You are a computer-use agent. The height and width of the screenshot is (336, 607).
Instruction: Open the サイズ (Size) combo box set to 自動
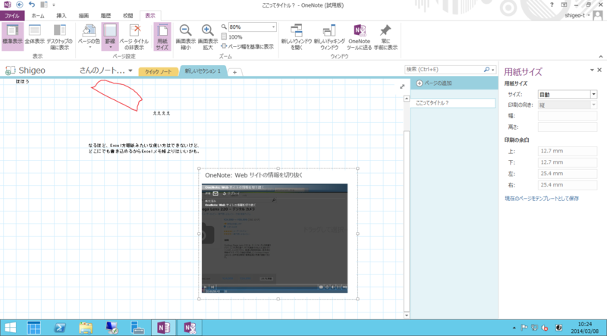pos(567,95)
